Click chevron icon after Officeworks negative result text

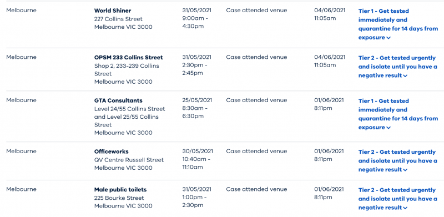point(405,170)
